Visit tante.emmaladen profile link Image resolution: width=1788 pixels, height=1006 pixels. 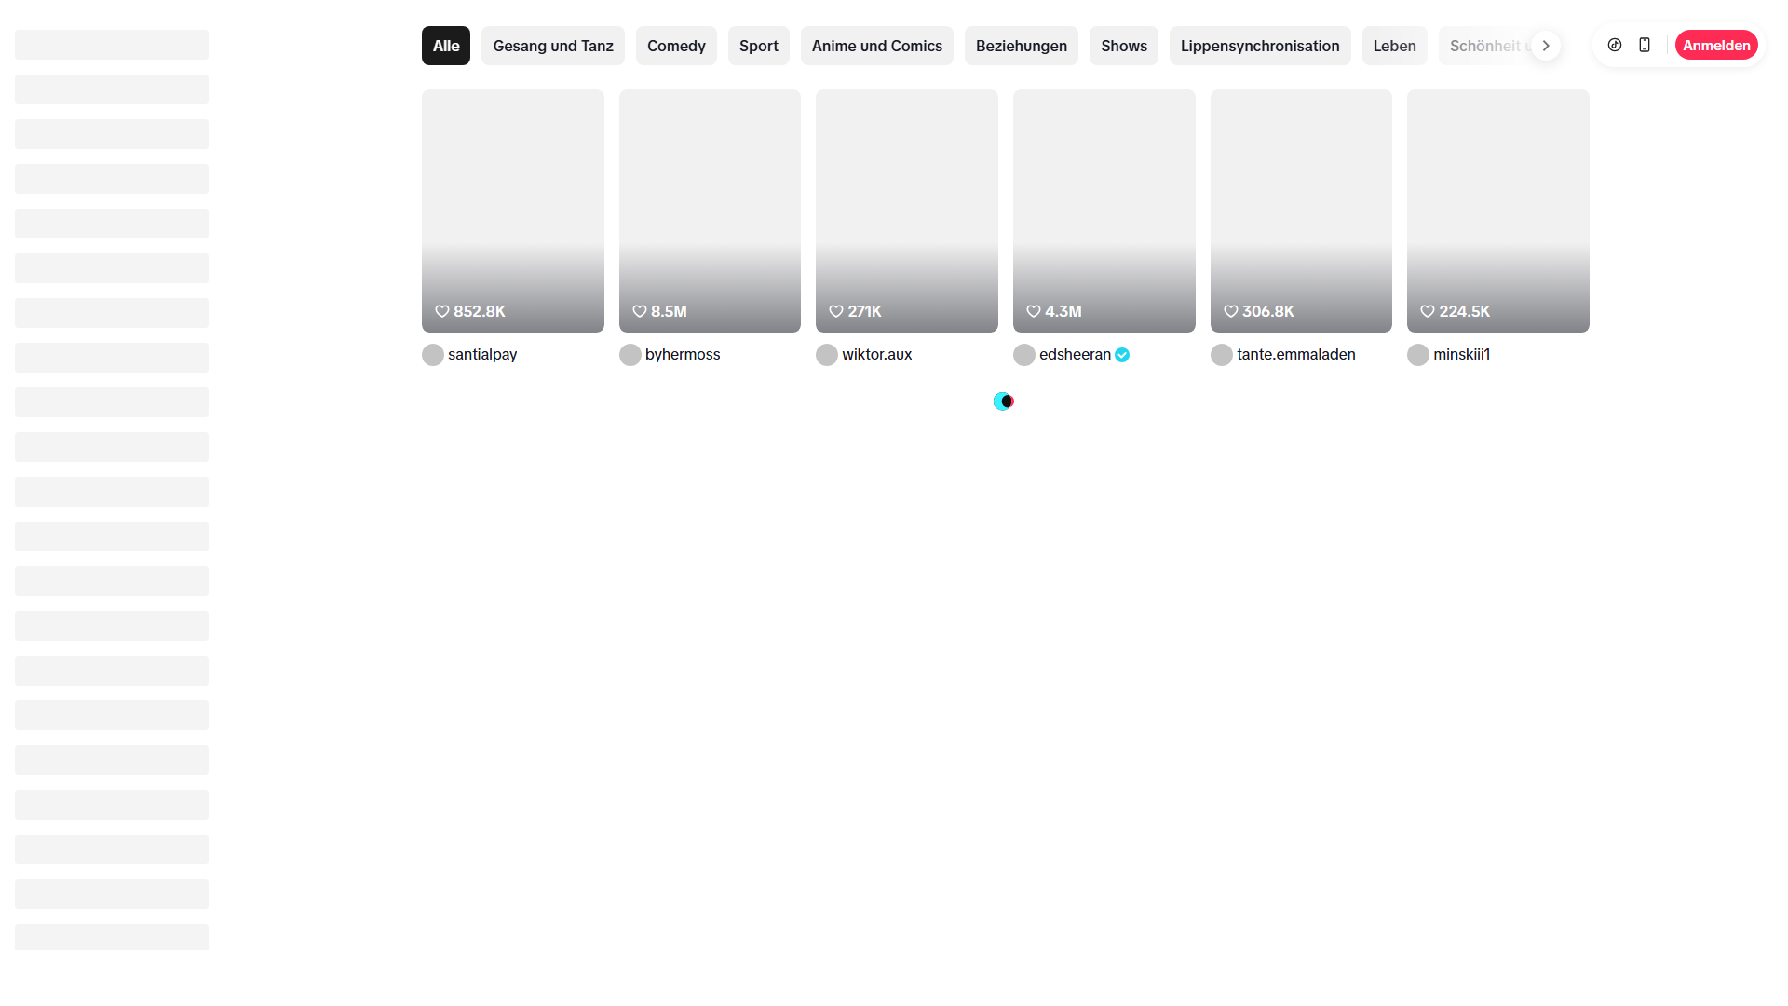pyautogui.click(x=1295, y=355)
